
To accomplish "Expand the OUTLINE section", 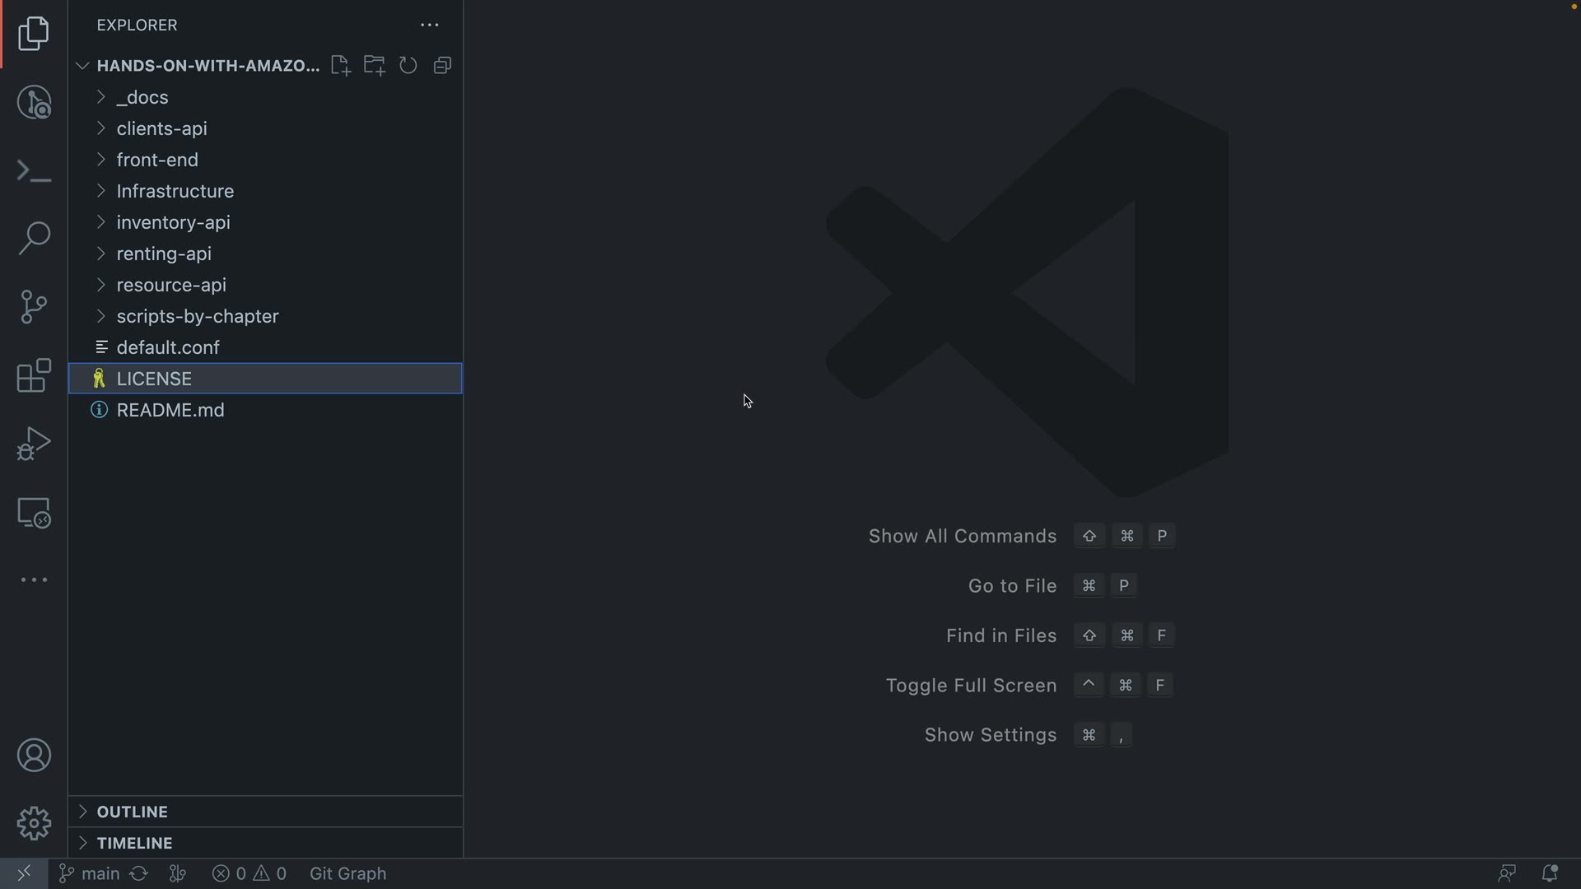I will point(132,812).
